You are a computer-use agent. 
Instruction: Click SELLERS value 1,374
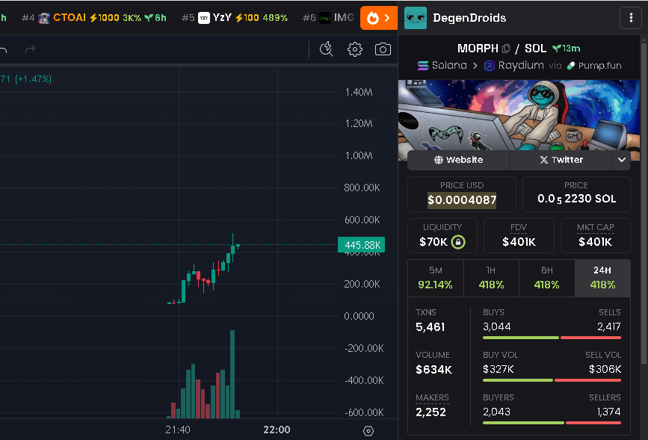pyautogui.click(x=608, y=412)
